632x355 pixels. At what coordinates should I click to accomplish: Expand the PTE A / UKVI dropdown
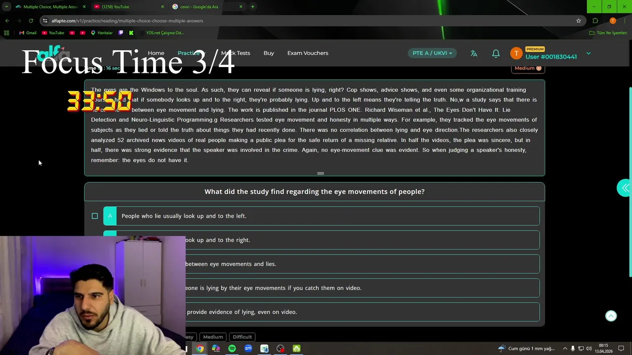pos(432,53)
